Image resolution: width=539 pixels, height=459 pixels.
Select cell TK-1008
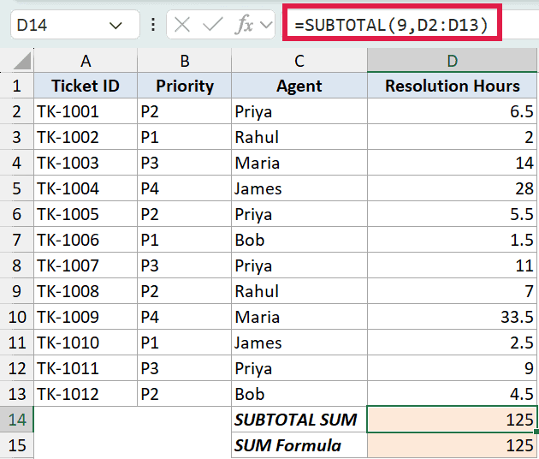click(x=86, y=291)
